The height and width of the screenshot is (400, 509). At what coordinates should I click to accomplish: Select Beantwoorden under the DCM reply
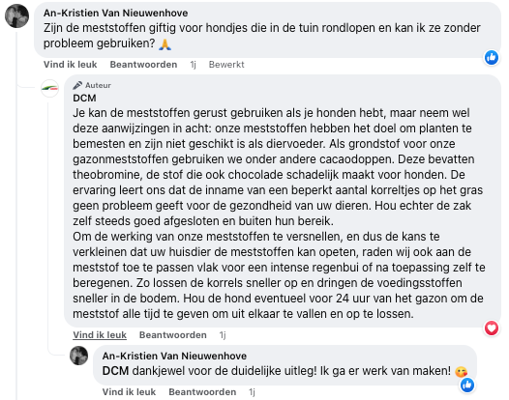point(173,335)
